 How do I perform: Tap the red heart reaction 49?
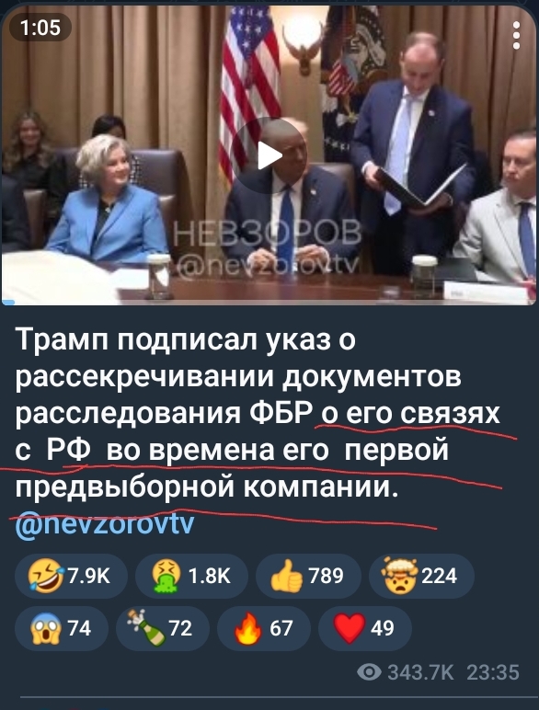pyautogui.click(x=365, y=628)
